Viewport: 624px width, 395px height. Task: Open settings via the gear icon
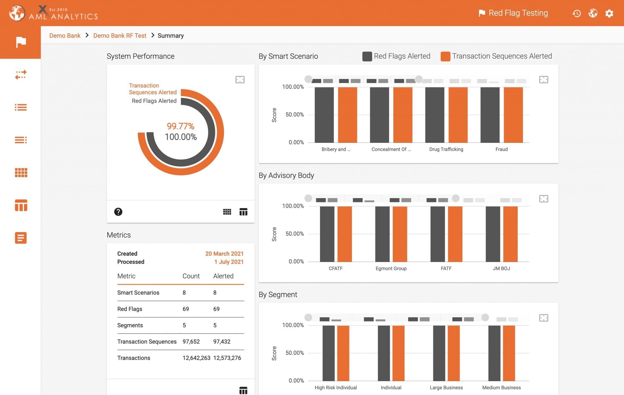609,13
